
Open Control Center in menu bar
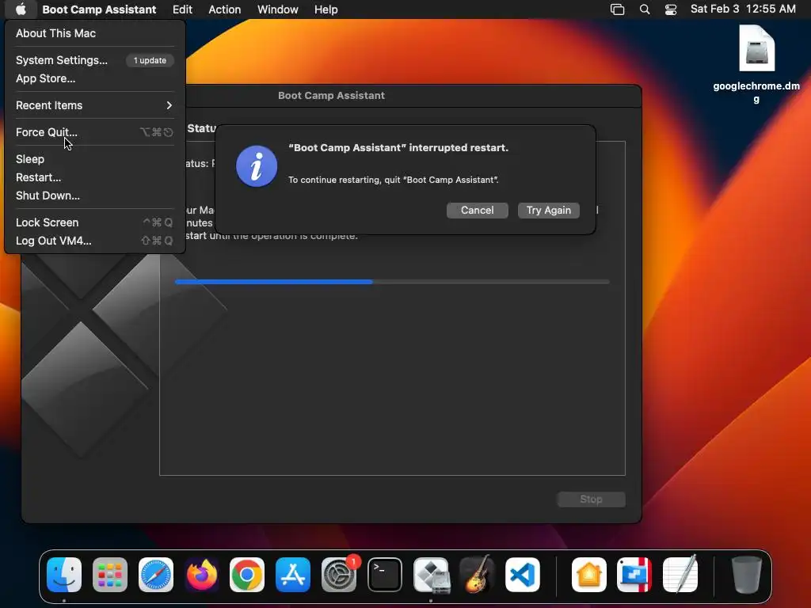click(x=671, y=9)
